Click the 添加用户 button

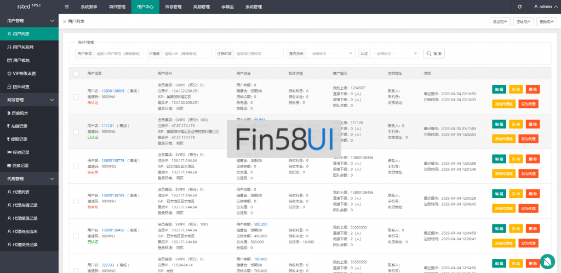499,22
